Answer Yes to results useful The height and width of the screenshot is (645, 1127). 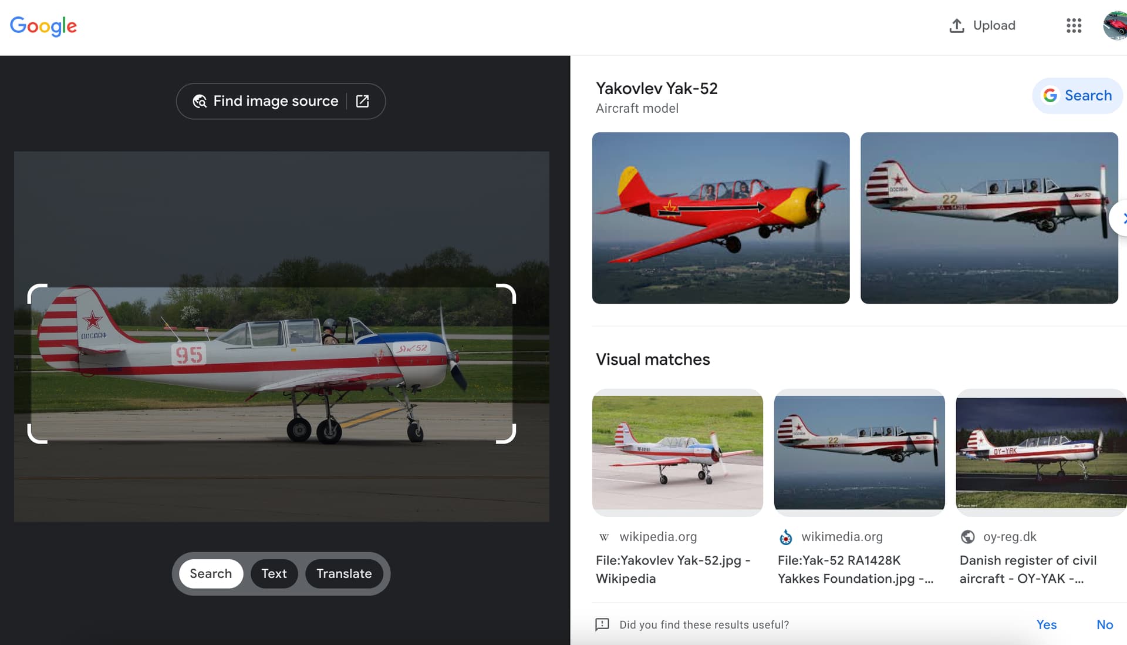tap(1046, 624)
